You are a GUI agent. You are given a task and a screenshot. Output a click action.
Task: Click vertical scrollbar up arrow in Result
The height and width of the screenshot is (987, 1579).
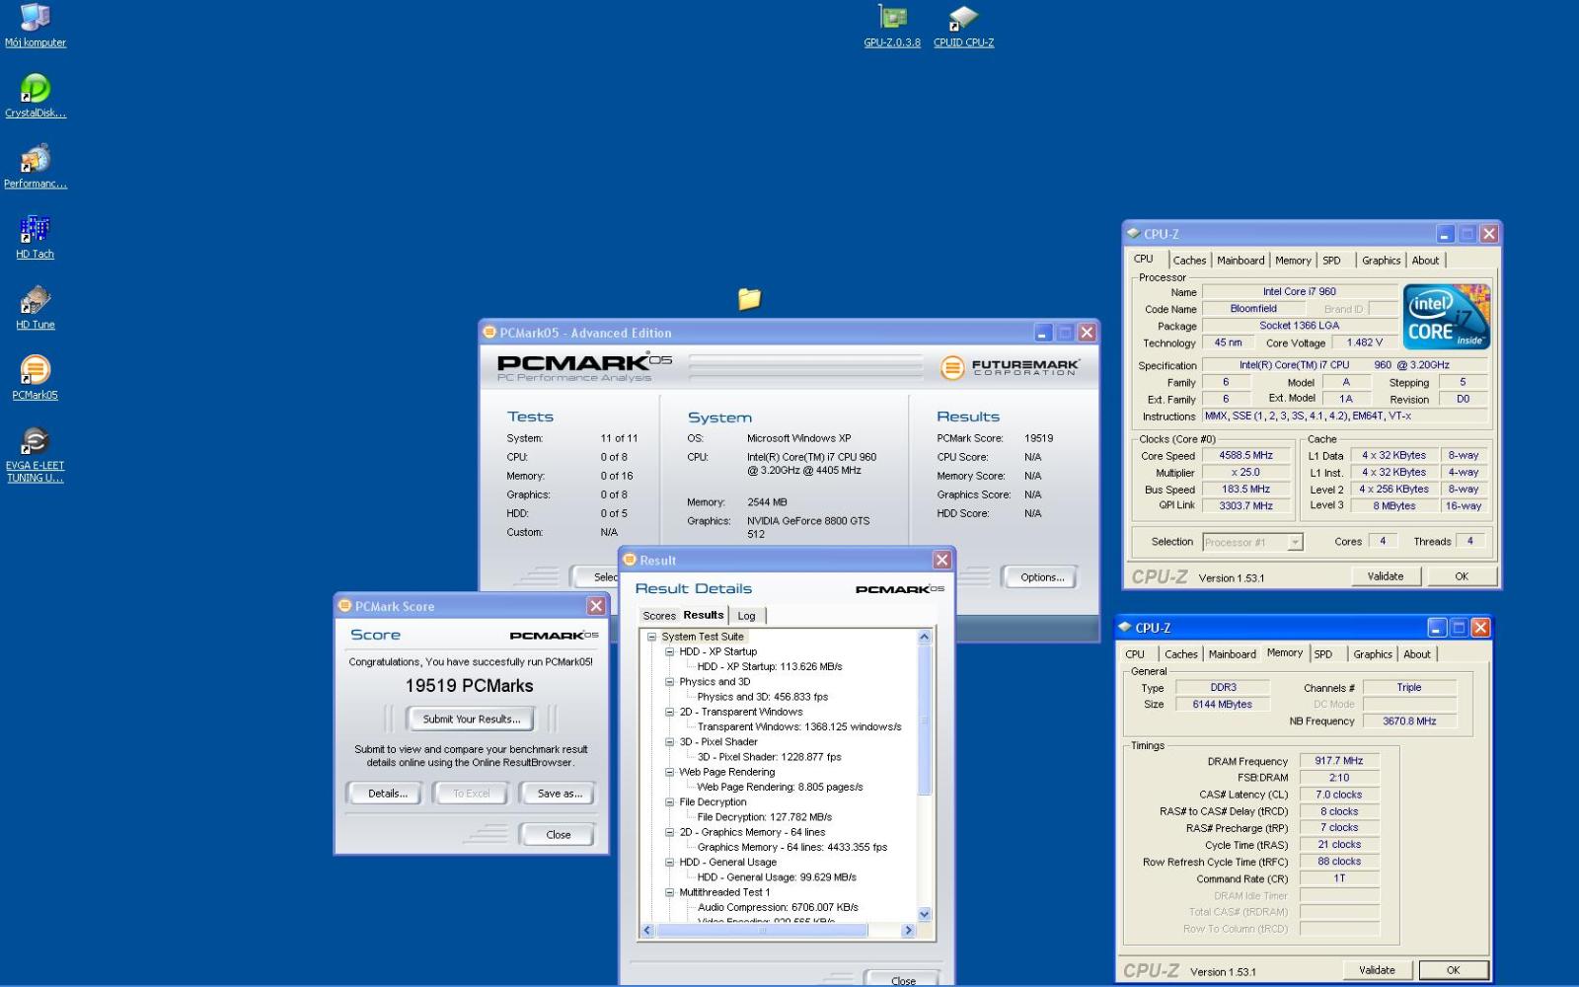point(924,637)
